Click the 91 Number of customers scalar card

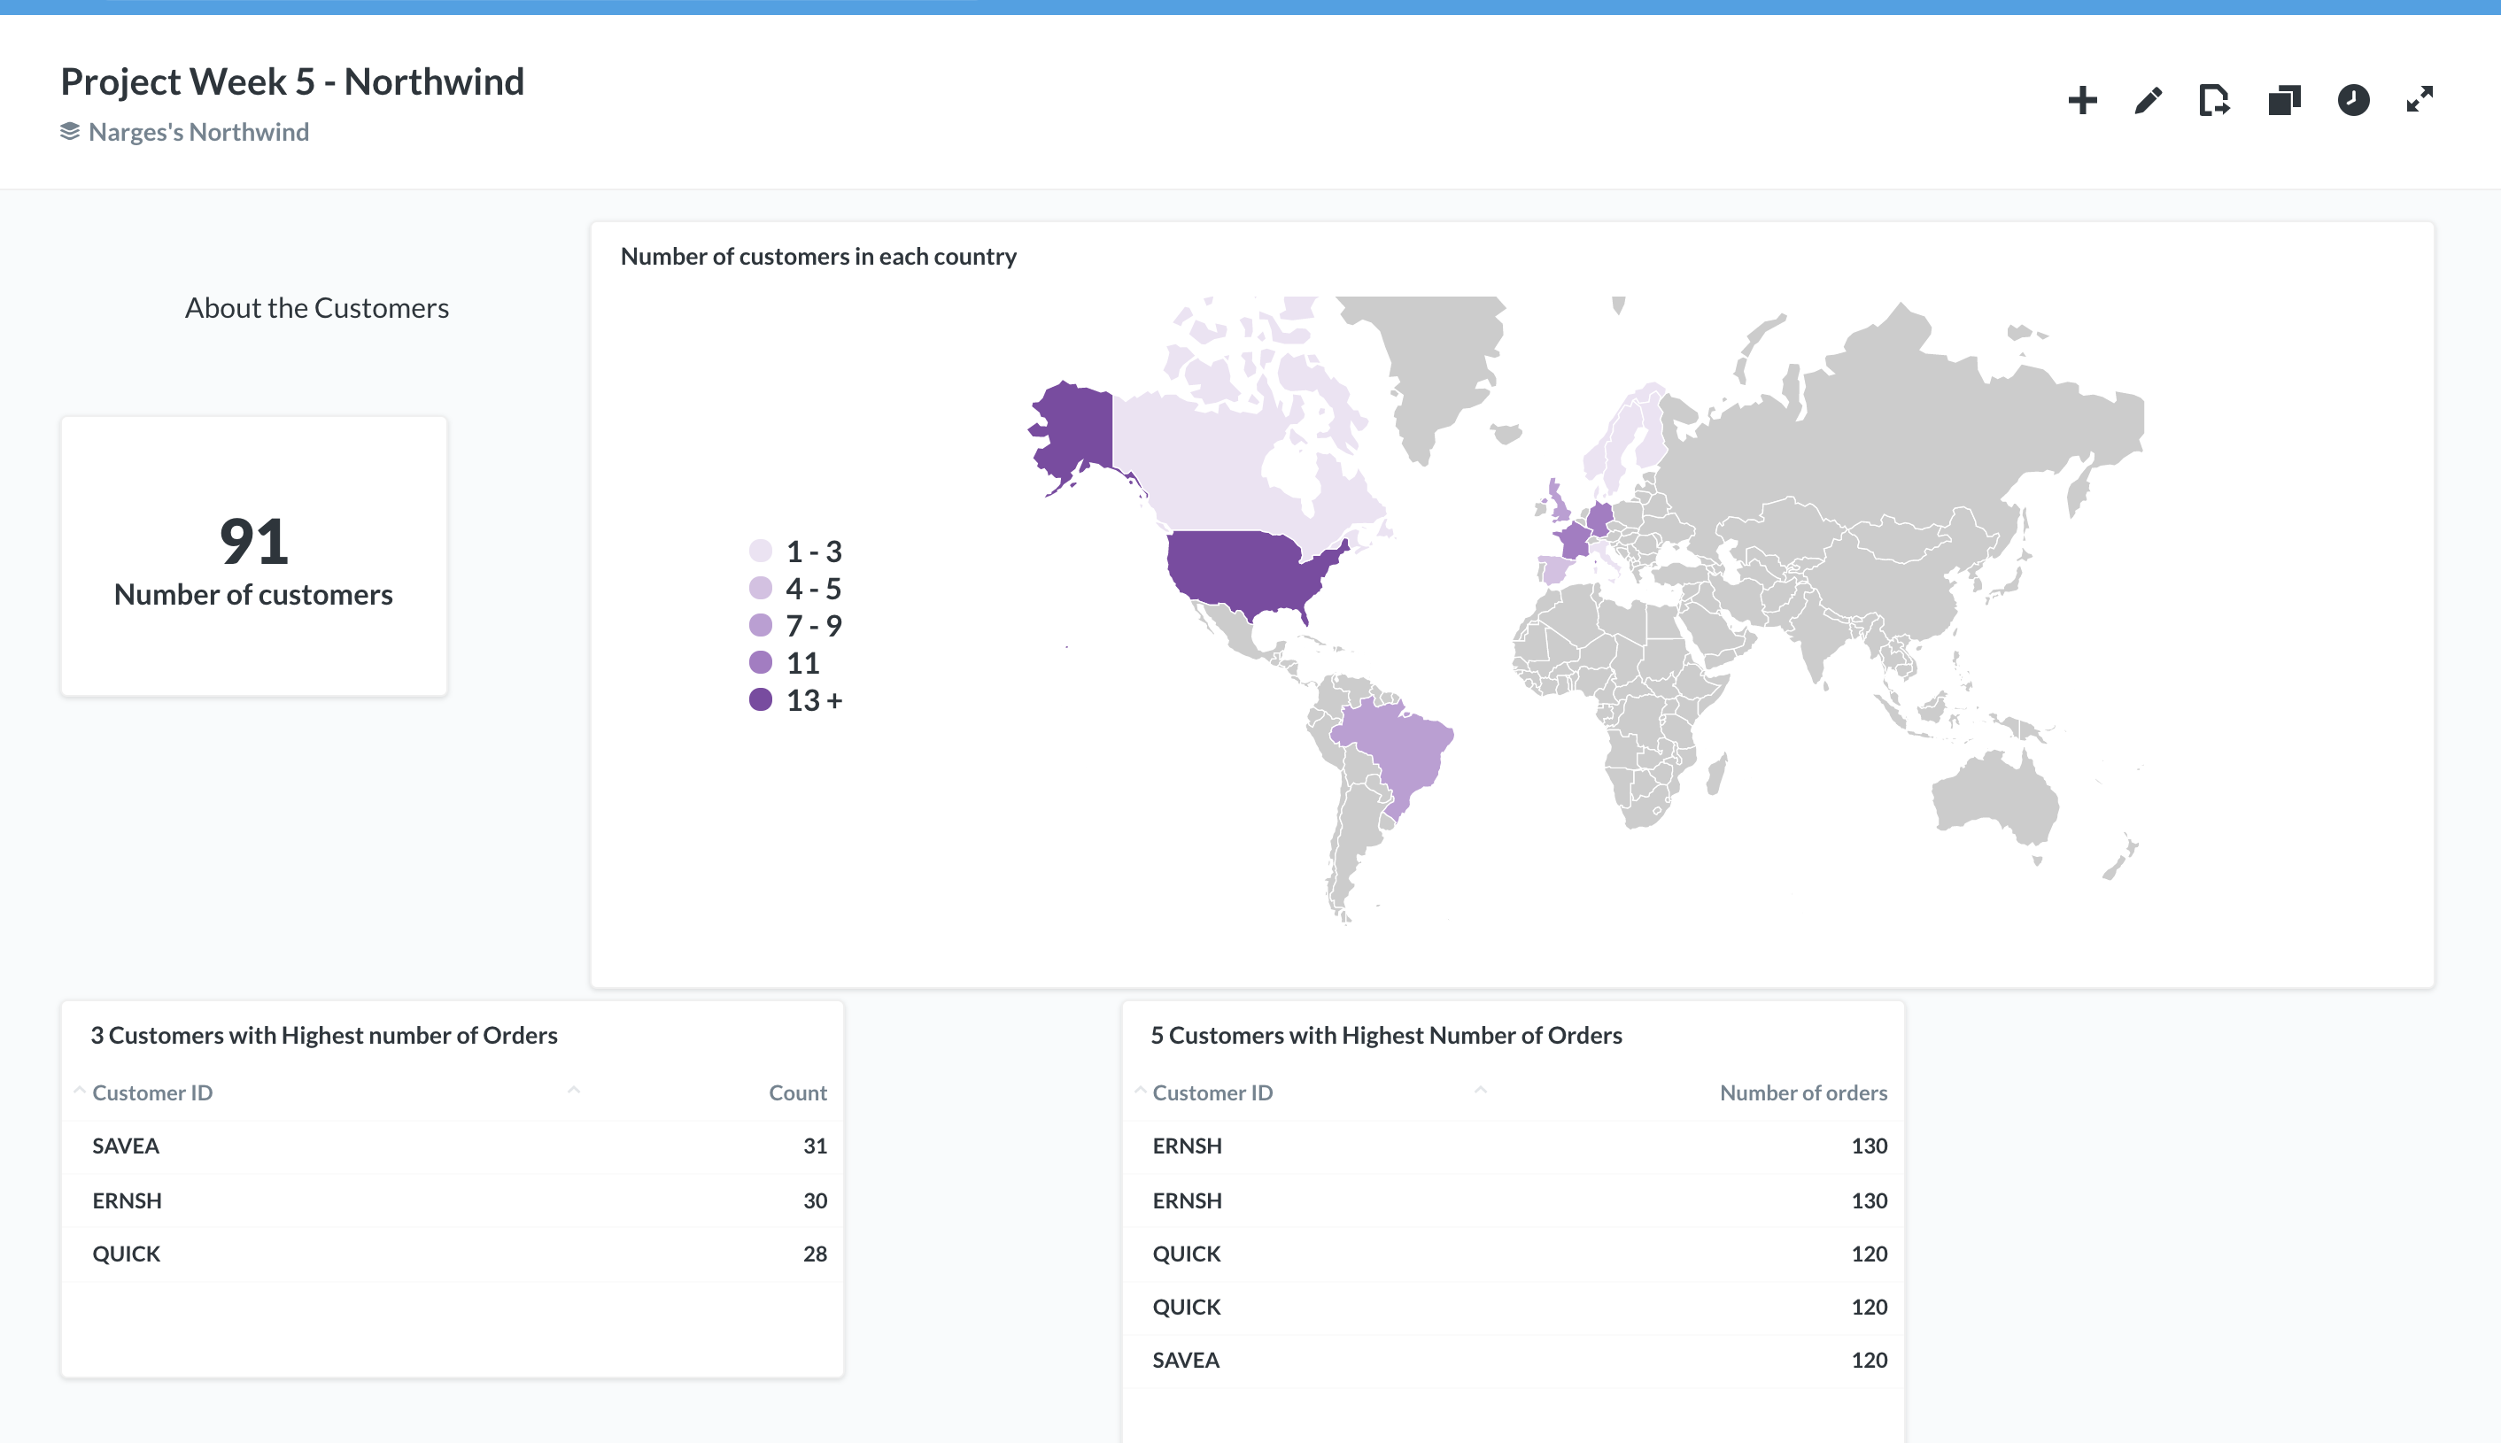click(254, 556)
